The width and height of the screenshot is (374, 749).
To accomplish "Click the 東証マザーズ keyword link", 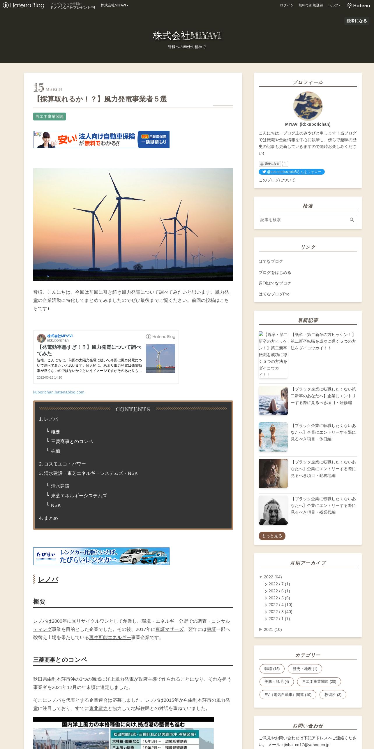I will 170,629.
